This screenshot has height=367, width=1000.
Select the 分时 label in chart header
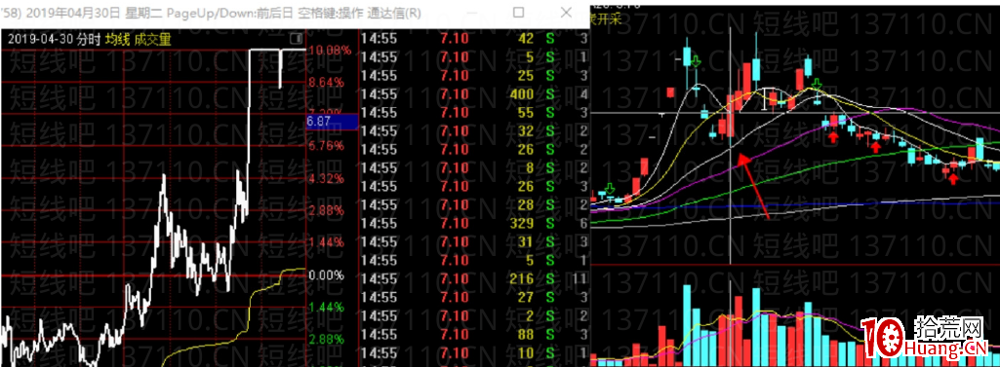89,40
